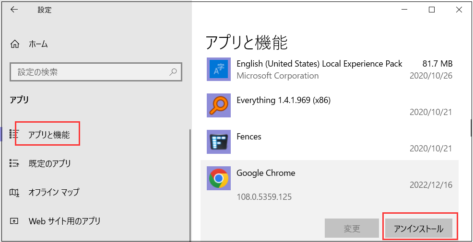Click the list icon beside アプリと機能
This screenshot has height=242, width=473.
(x=14, y=134)
